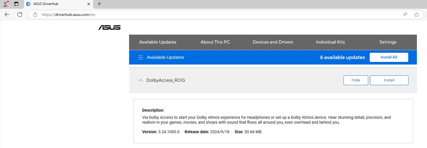427x148 pixels.
Task: Switch to the Available Updates tab
Action: tap(158, 42)
